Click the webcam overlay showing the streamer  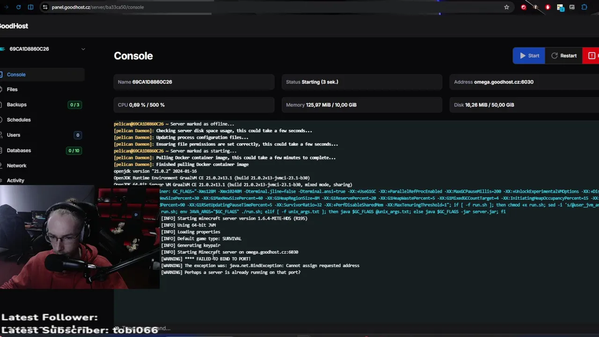[80, 238]
